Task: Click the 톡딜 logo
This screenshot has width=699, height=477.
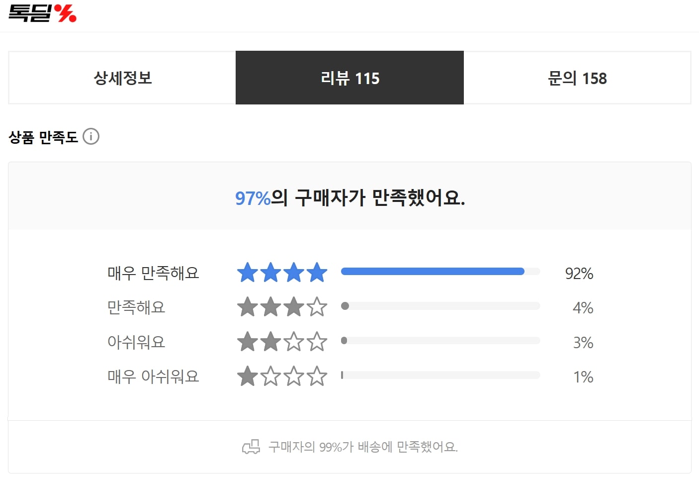Action: pos(43,13)
